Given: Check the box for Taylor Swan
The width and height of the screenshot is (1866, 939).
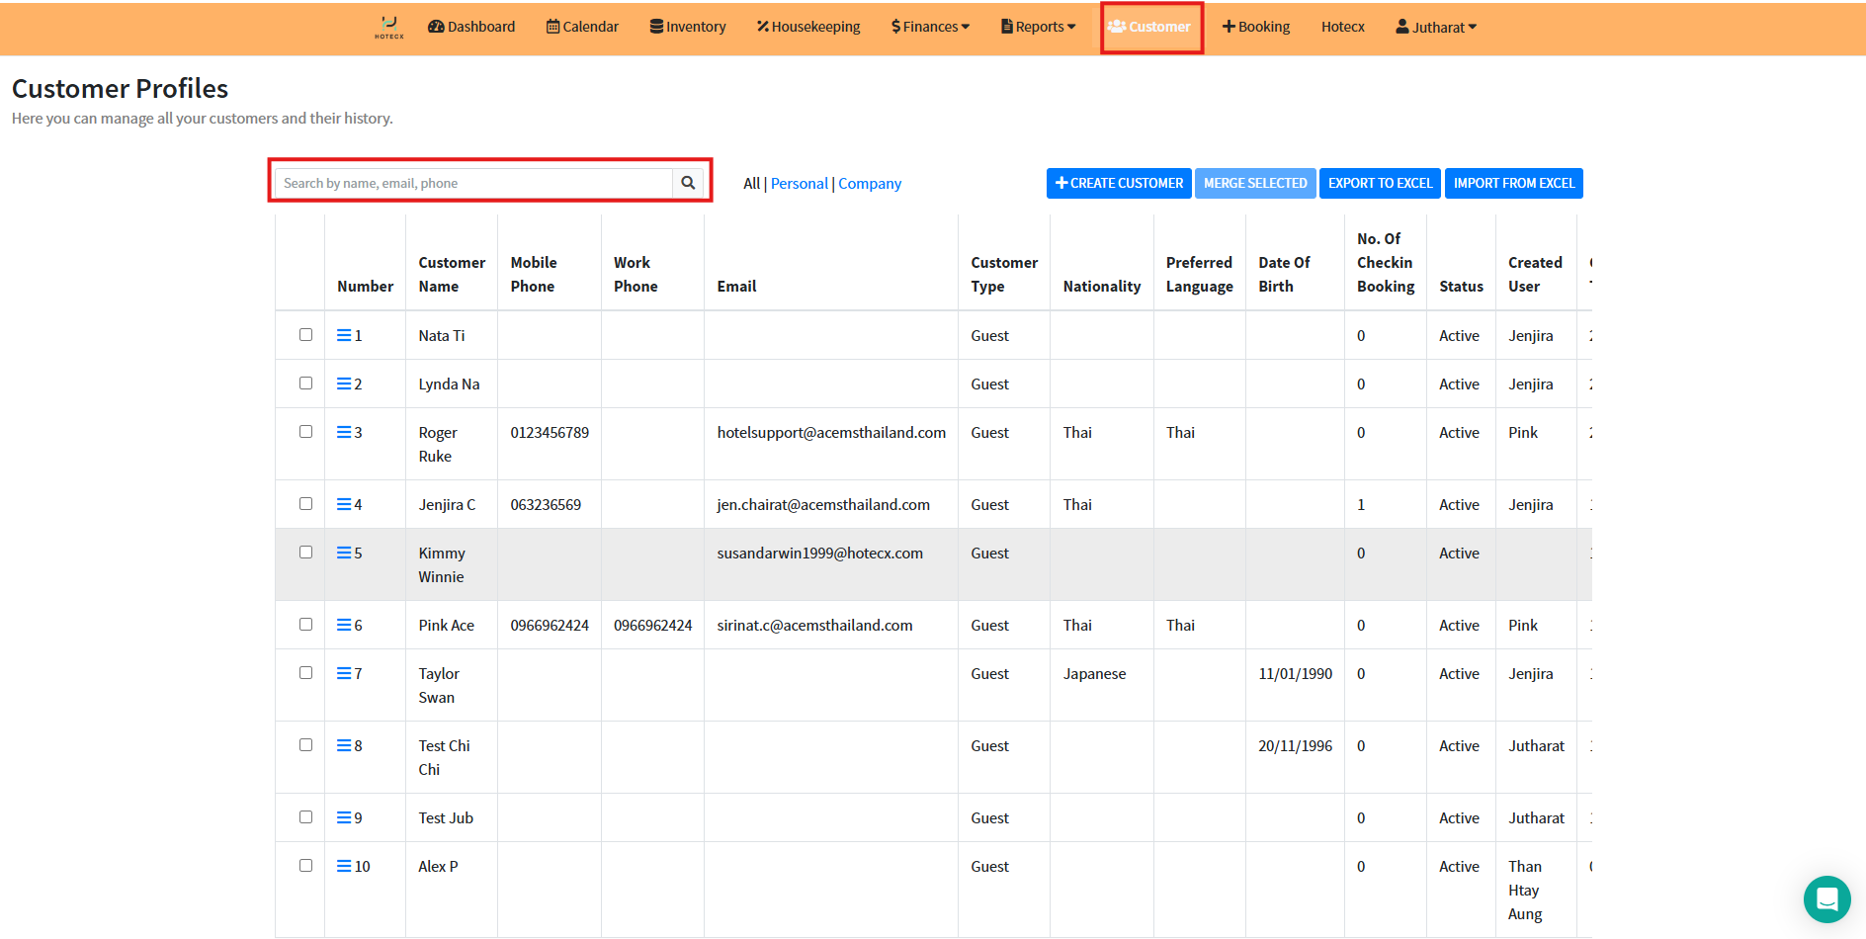Looking at the screenshot, I should 305,673.
